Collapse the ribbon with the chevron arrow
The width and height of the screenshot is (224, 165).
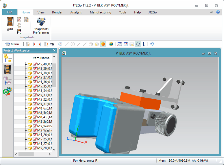pos(212,12)
